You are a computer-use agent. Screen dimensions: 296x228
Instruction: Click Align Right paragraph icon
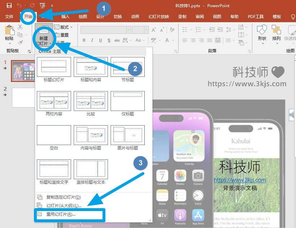pos(201,40)
